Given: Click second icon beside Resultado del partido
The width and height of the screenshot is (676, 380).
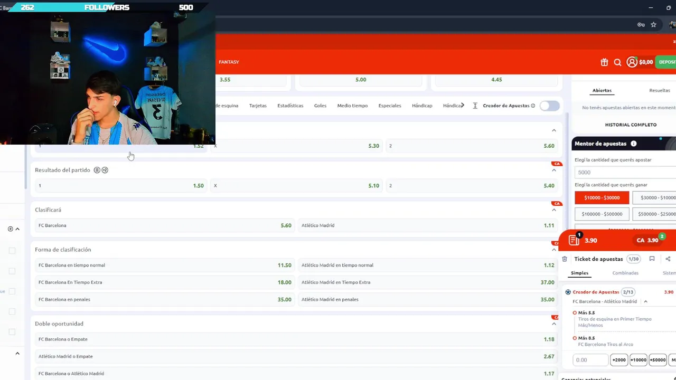Looking at the screenshot, I should 105,170.
